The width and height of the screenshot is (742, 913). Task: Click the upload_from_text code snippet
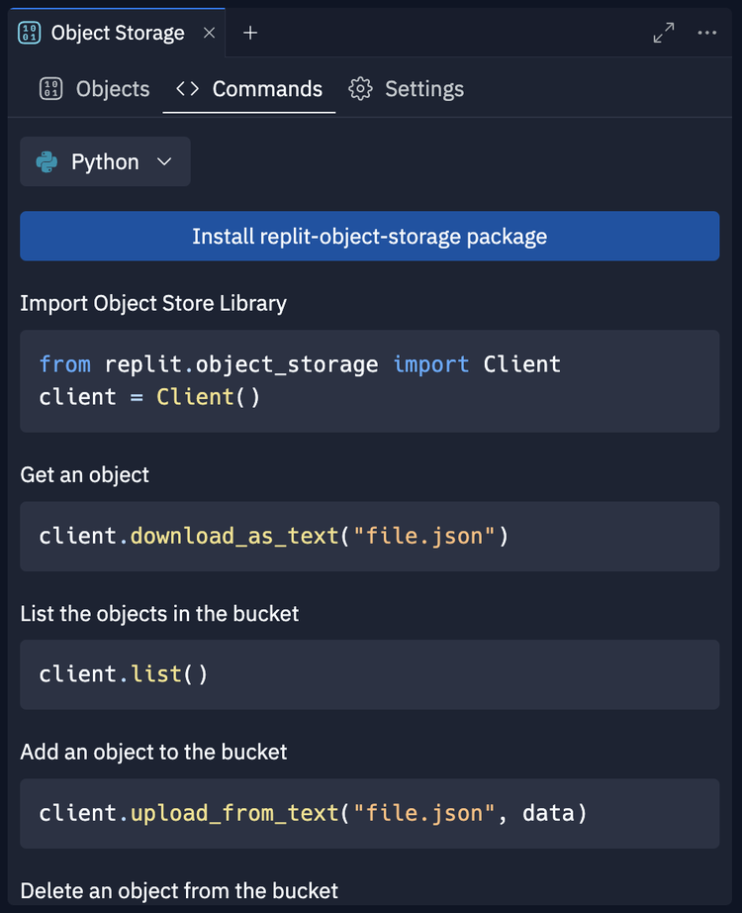click(x=369, y=813)
